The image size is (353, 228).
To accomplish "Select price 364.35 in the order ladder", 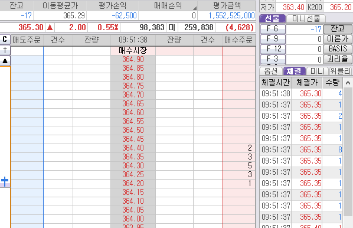I will click(133, 157).
